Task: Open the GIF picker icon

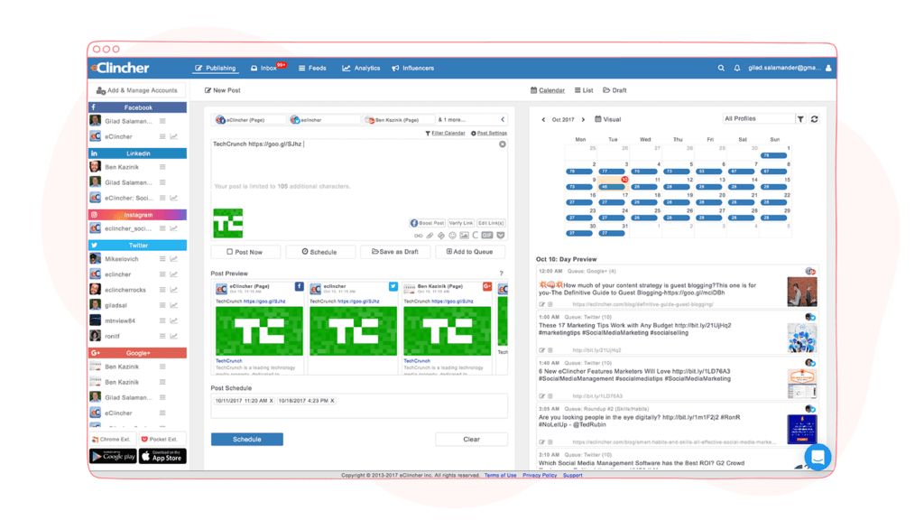Action: (x=486, y=236)
